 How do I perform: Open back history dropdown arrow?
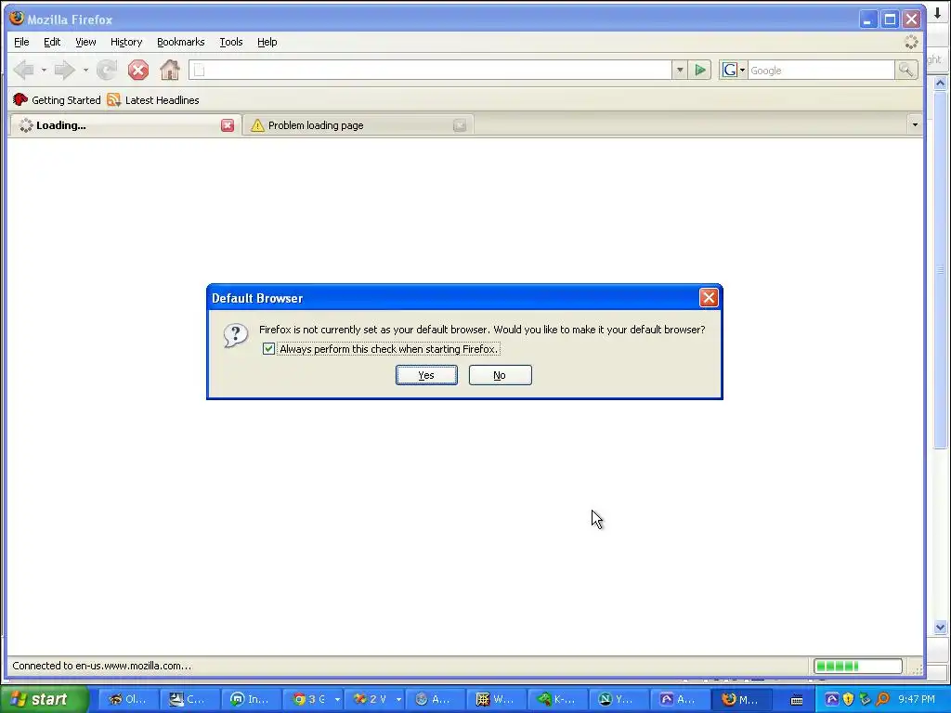click(44, 71)
